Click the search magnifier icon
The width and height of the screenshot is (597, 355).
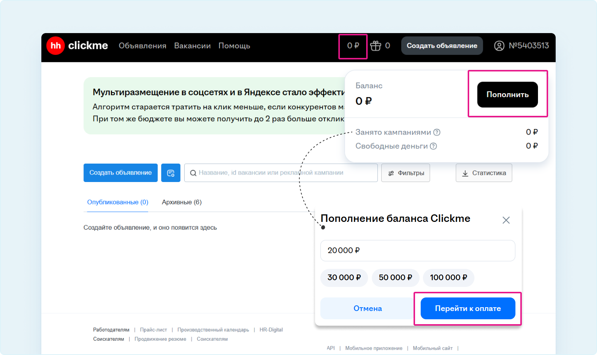click(193, 173)
